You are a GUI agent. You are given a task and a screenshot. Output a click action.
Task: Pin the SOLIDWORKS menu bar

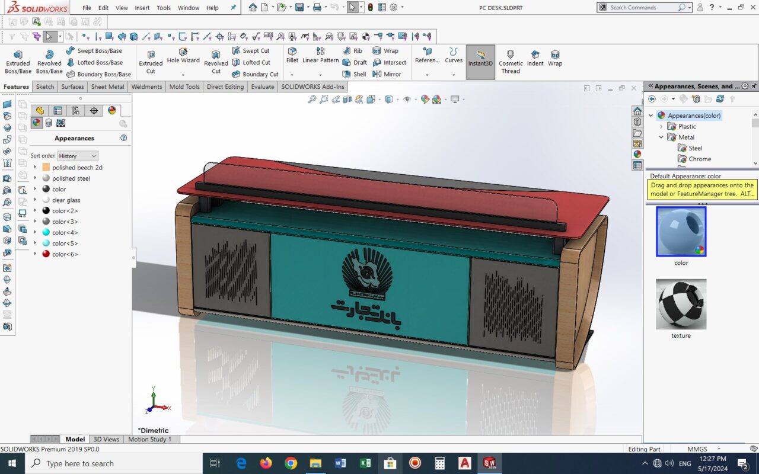coord(233,8)
